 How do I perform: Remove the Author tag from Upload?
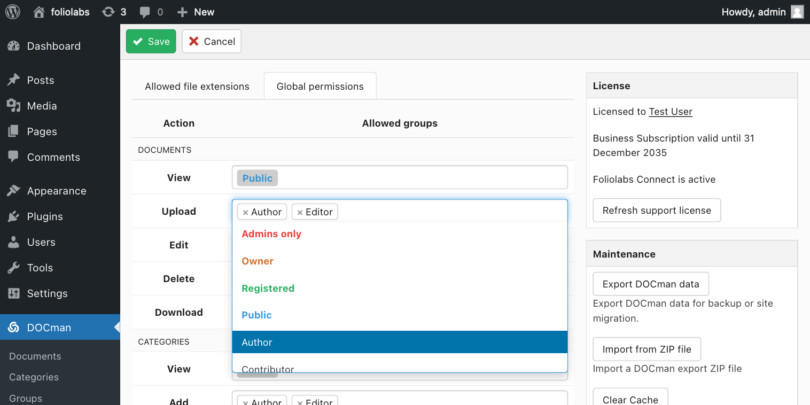(x=245, y=212)
